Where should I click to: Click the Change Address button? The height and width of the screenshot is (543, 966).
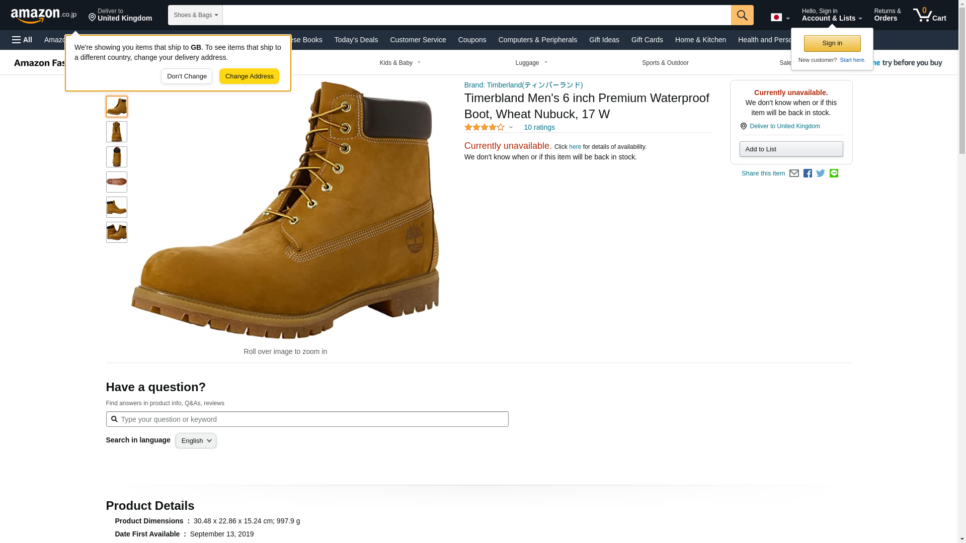pyautogui.click(x=249, y=76)
